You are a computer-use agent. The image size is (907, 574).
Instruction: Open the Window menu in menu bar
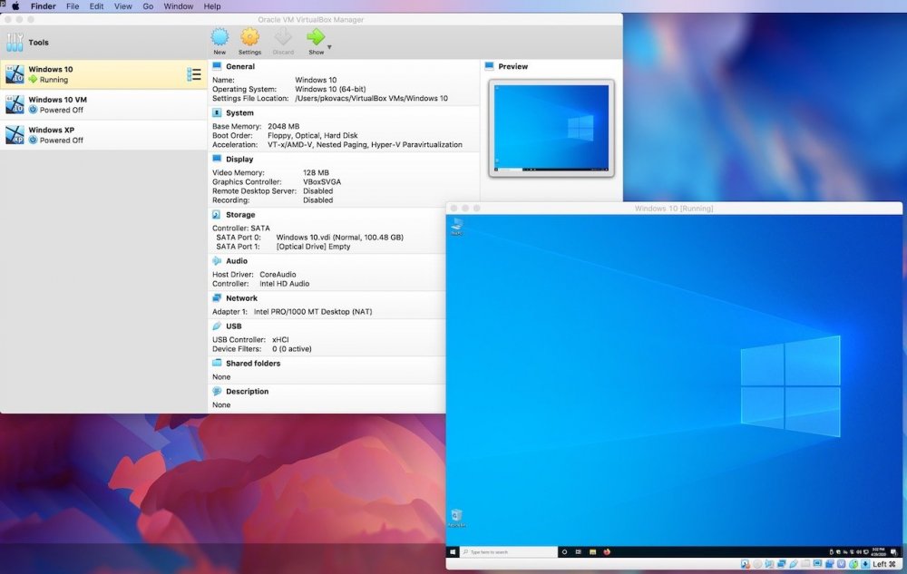pyautogui.click(x=178, y=6)
